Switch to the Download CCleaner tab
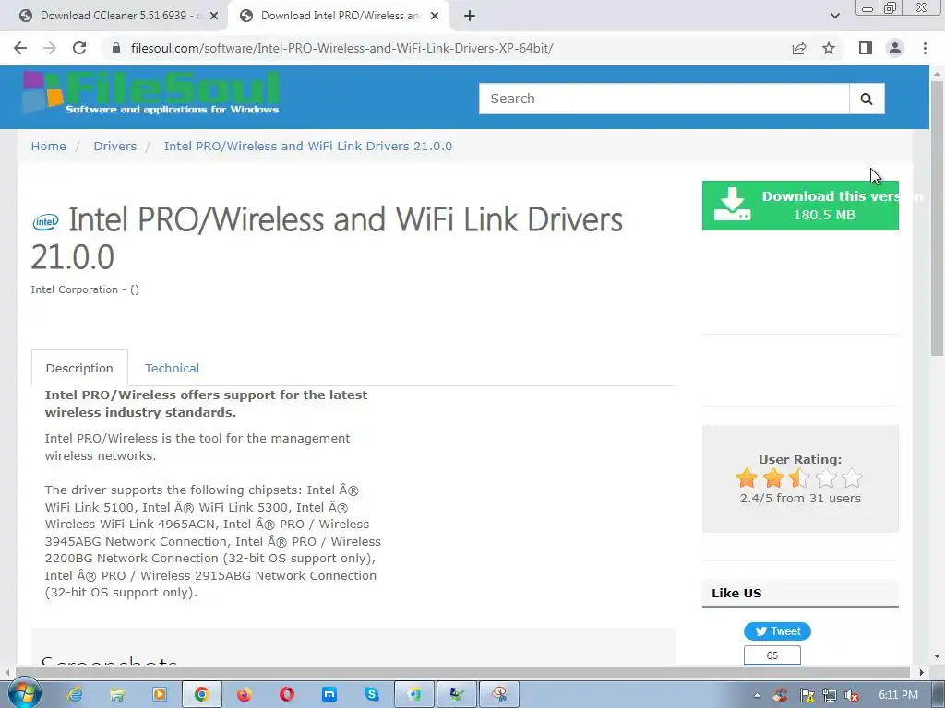The image size is (945, 708). point(114,16)
